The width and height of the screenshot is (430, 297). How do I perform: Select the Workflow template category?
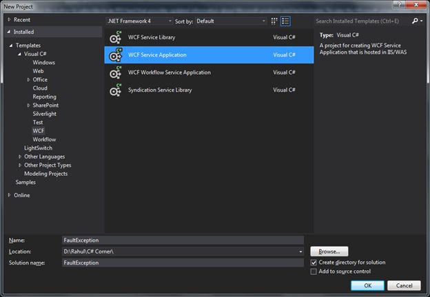44,139
